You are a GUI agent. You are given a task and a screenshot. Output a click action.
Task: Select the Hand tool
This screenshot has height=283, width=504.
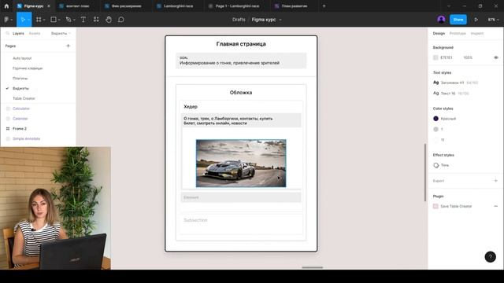point(109,20)
